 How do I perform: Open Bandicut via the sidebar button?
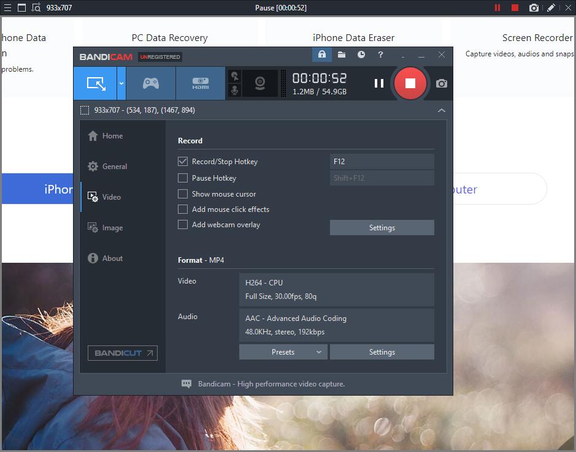[x=122, y=353]
